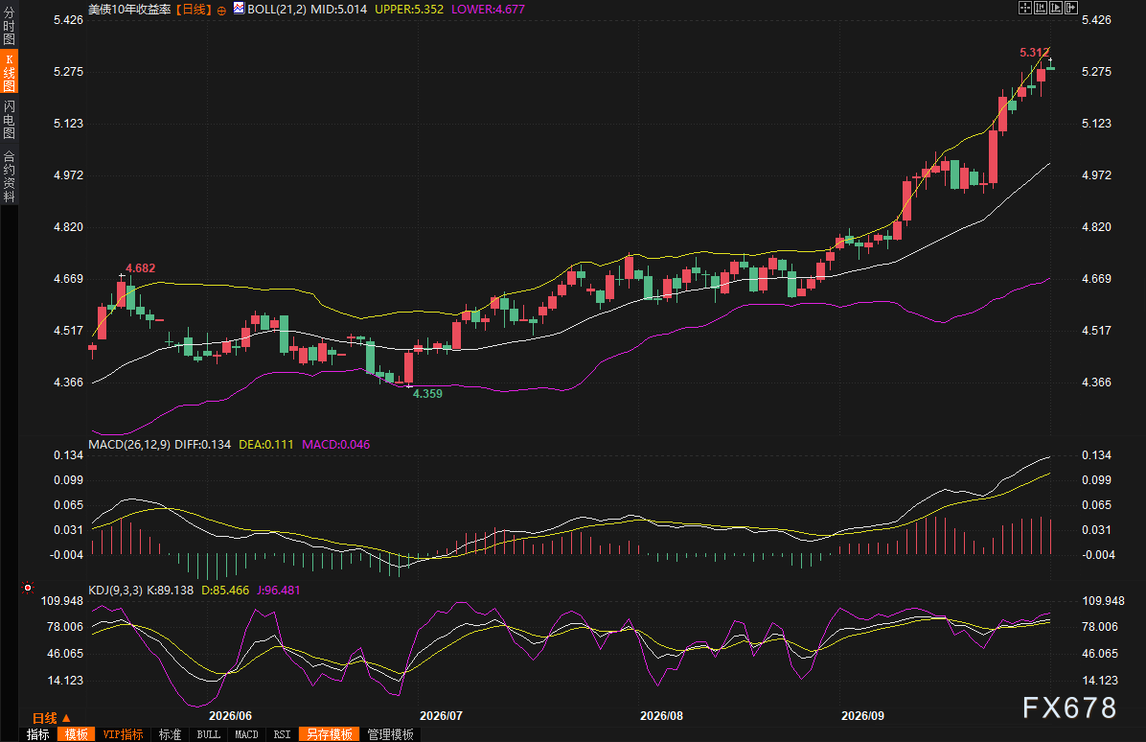This screenshot has width=1146, height=742.
Task: Apply the MACD template button
Action: coord(246,734)
